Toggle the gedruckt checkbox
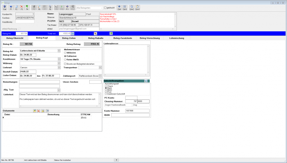 [x=105, y=8]
